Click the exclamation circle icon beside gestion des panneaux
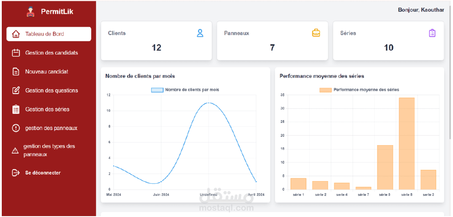 point(16,128)
